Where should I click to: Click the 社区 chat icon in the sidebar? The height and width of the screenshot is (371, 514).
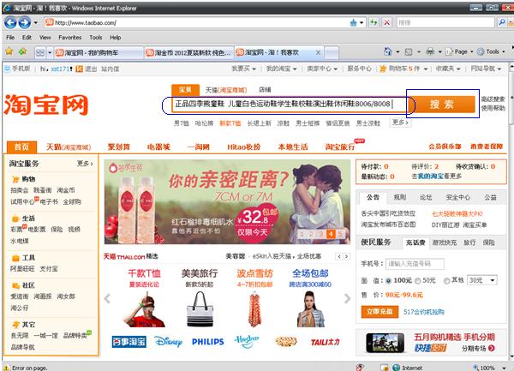pyautogui.click(x=15, y=285)
